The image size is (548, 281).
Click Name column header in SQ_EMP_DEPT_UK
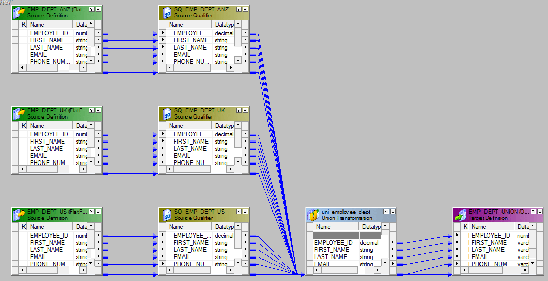tap(188, 126)
